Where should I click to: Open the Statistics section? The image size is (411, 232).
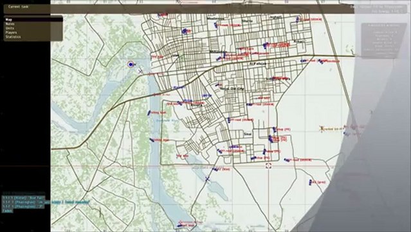pos(33,37)
